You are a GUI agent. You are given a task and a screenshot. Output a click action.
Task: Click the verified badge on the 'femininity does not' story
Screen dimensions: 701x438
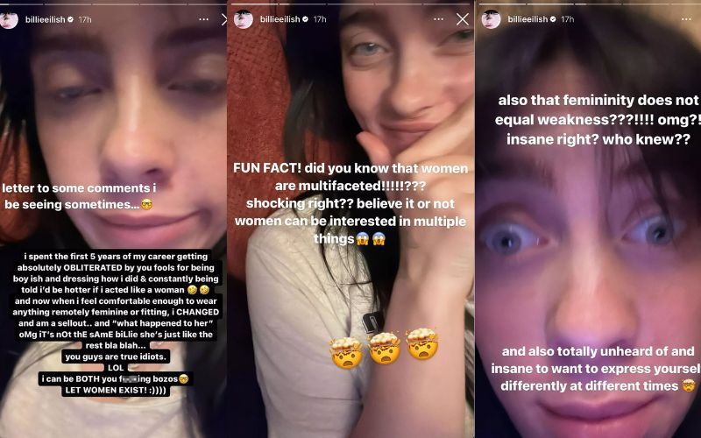click(x=553, y=19)
